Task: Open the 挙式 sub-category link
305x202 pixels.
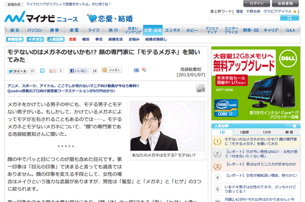Action: coord(99,39)
